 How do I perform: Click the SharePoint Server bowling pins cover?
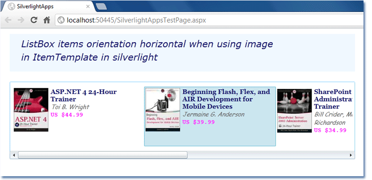[295, 110]
